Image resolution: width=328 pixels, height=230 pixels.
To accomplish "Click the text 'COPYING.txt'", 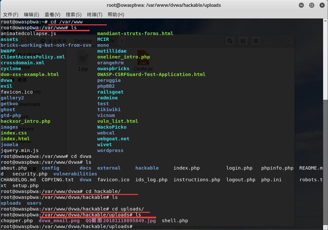I will 58,180.
